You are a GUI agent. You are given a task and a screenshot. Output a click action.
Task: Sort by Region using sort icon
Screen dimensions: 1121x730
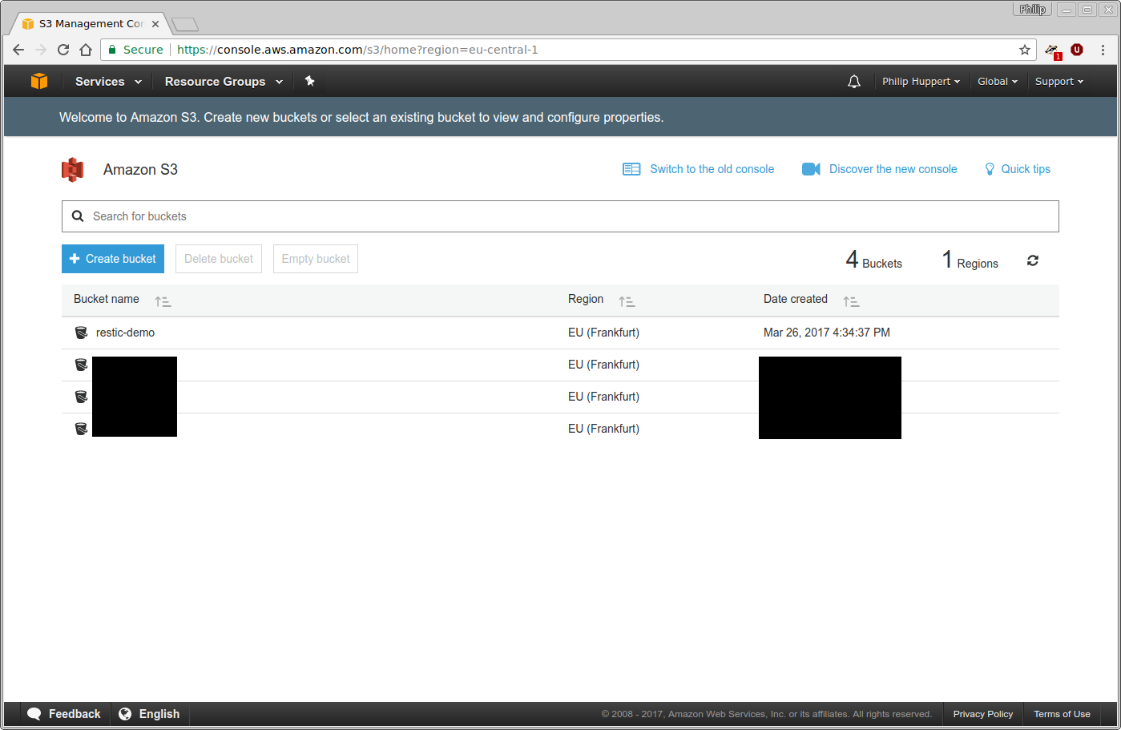point(627,302)
